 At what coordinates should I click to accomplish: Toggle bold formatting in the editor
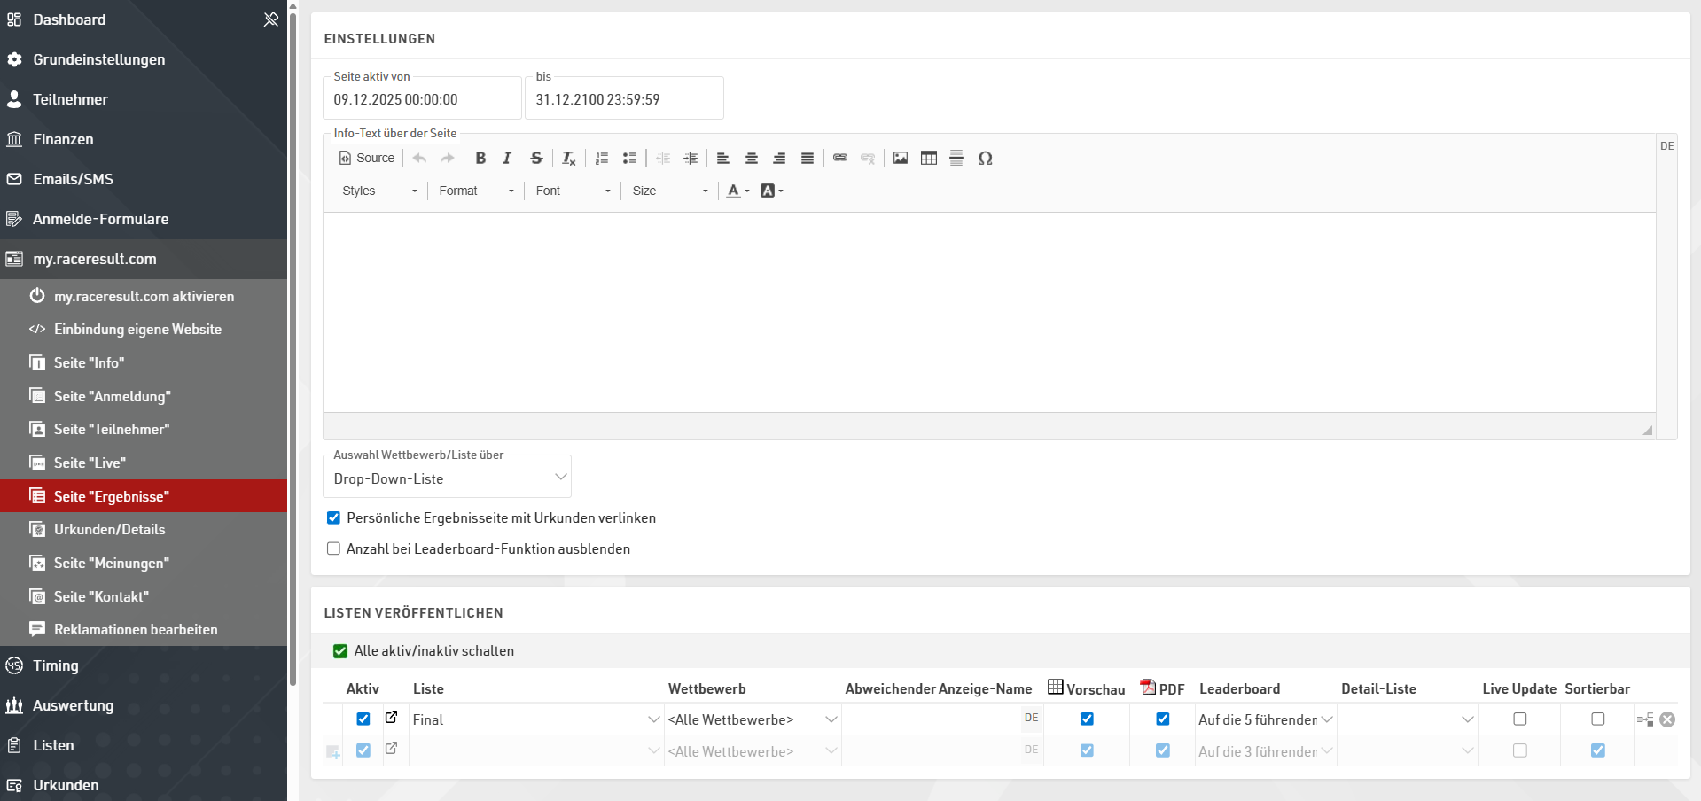(x=480, y=158)
